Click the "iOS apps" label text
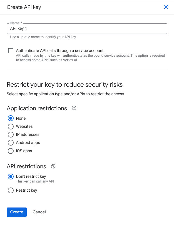The height and width of the screenshot is (225, 174). click(x=24, y=151)
